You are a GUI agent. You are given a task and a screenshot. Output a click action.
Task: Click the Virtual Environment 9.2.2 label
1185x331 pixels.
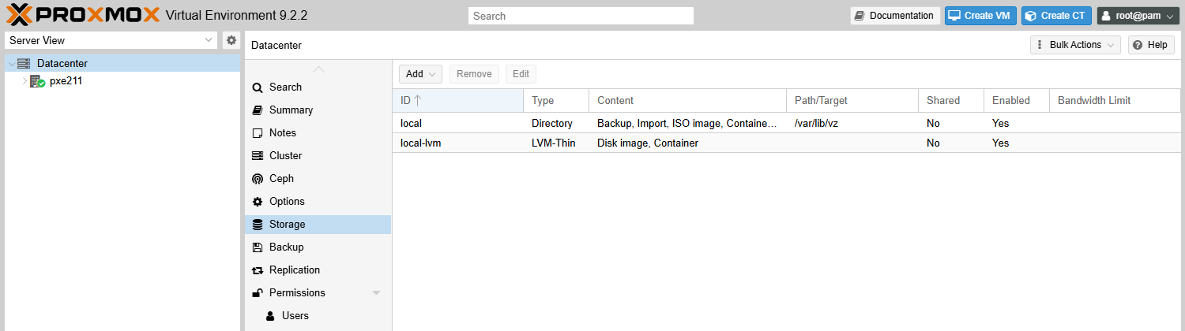(237, 16)
